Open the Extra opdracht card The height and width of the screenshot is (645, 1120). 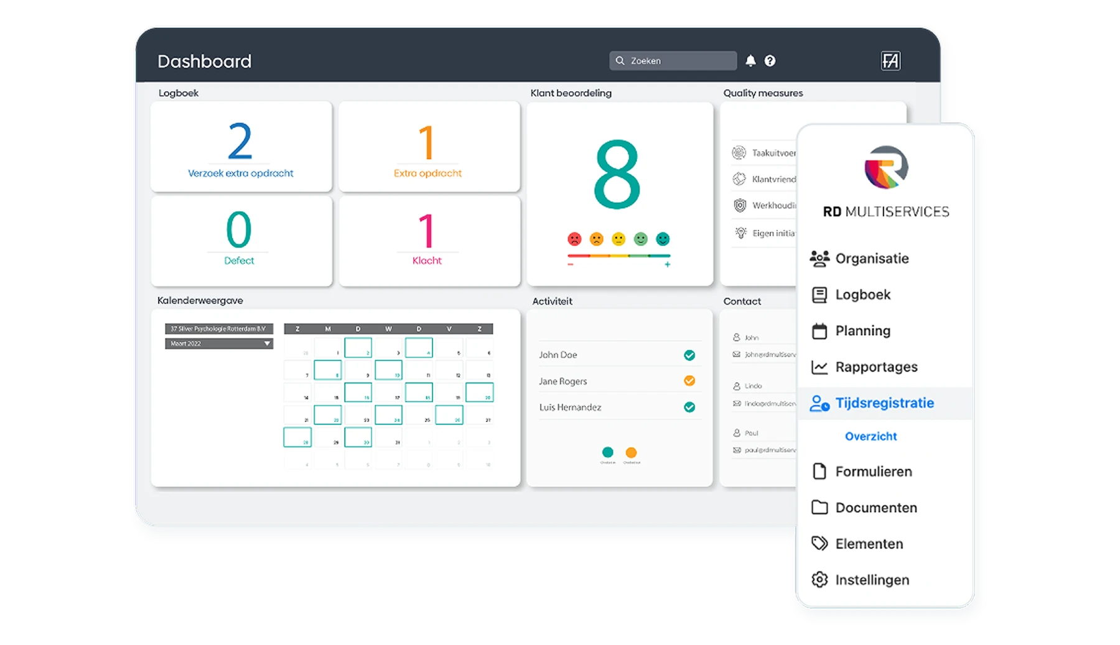point(429,147)
